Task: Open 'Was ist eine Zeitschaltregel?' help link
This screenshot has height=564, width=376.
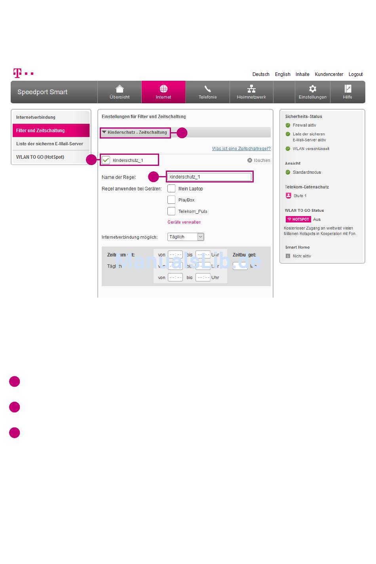Action: pyautogui.click(x=241, y=148)
